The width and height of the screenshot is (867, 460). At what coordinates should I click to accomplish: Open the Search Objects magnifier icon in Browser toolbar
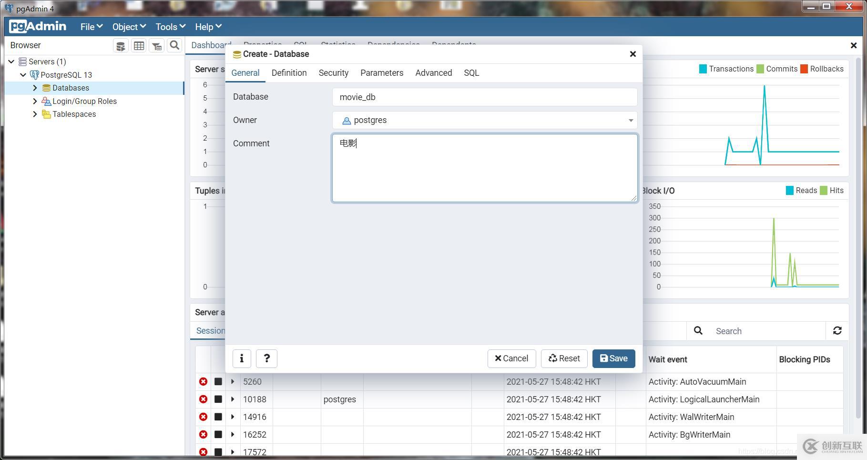[x=174, y=45]
